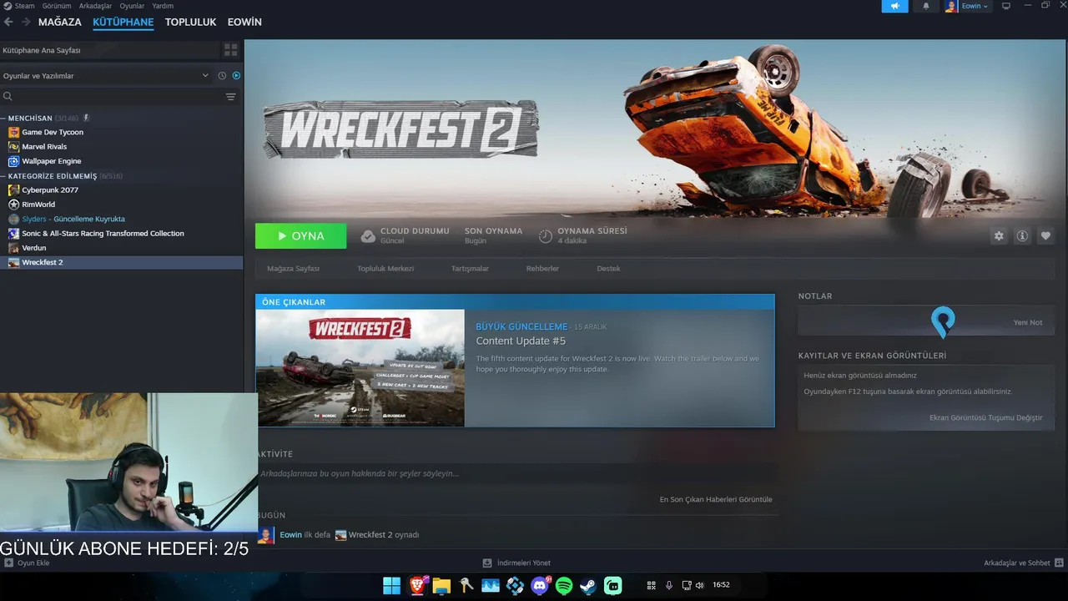Select Sonic & All-Stars Racing Transformed Collection
The image size is (1068, 601).
click(103, 234)
